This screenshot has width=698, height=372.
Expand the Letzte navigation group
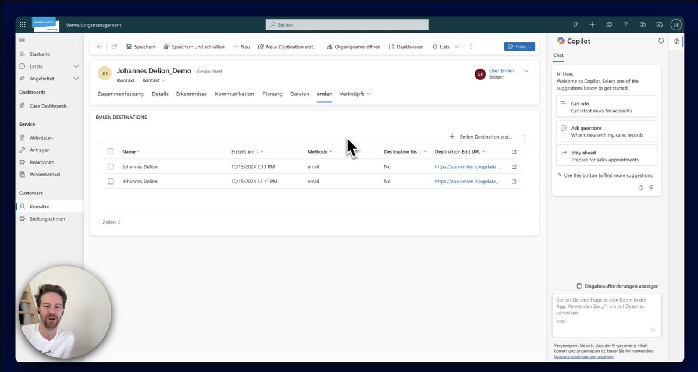coord(76,66)
